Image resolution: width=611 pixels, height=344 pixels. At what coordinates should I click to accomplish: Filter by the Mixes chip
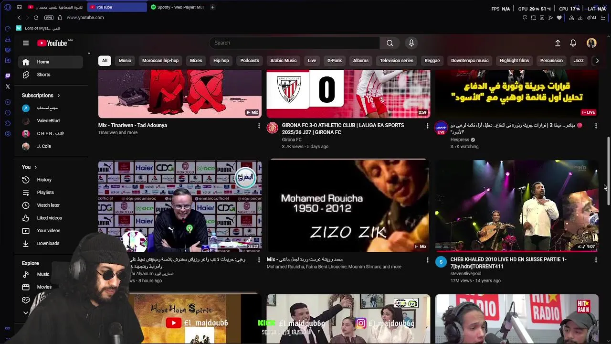pos(196,61)
